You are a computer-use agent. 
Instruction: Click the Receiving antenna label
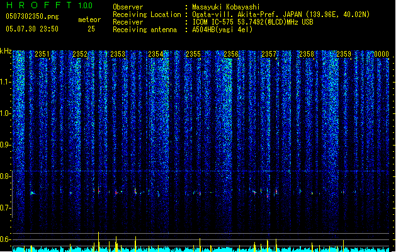(145, 30)
